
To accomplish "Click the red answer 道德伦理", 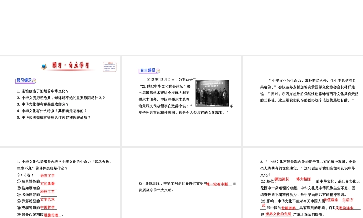I will coord(51,215).
